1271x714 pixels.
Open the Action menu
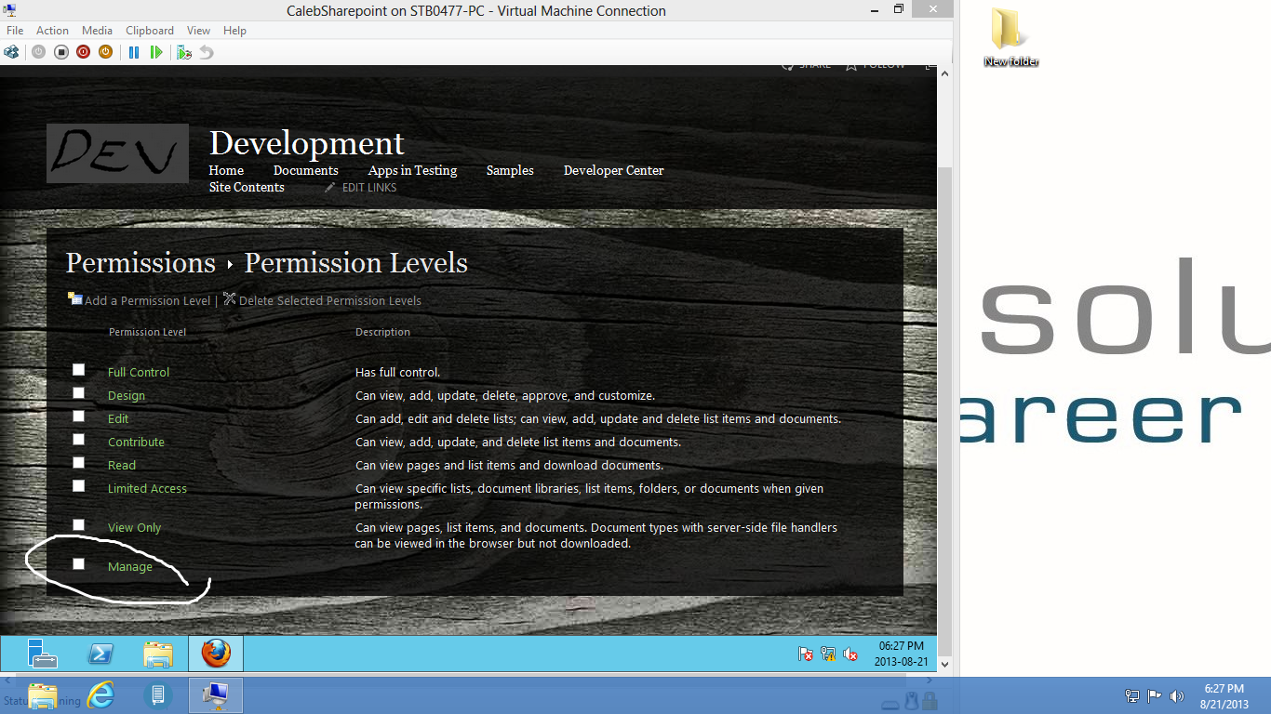tap(52, 31)
